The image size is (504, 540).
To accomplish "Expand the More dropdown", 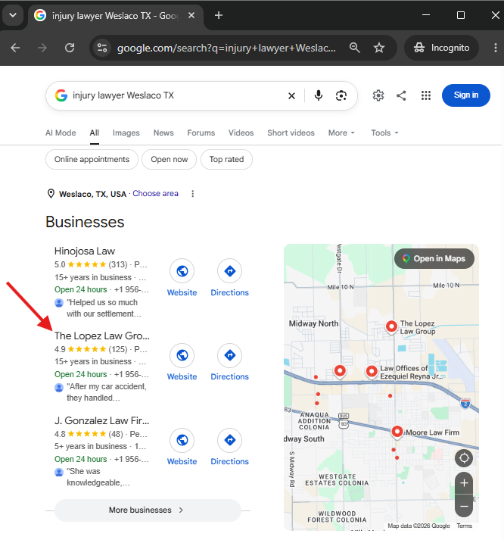I will [x=341, y=133].
